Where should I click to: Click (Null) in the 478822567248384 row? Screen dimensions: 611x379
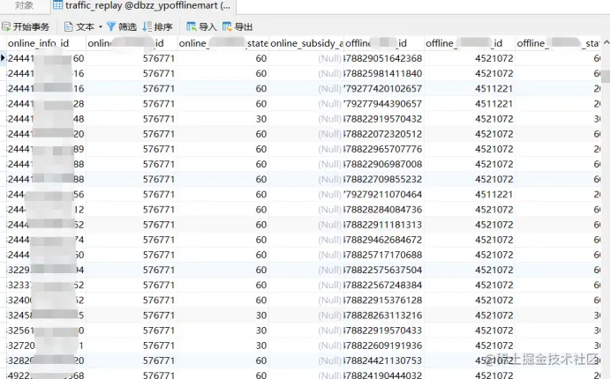click(329, 286)
